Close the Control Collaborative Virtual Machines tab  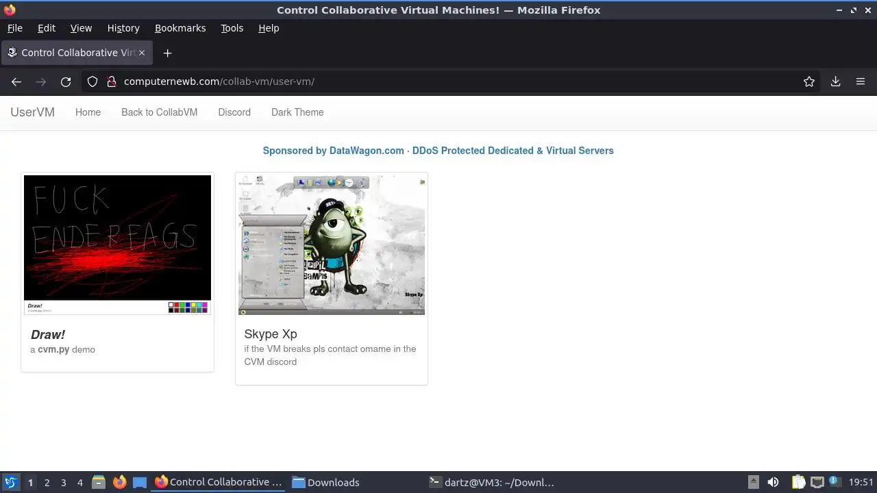[x=142, y=53]
